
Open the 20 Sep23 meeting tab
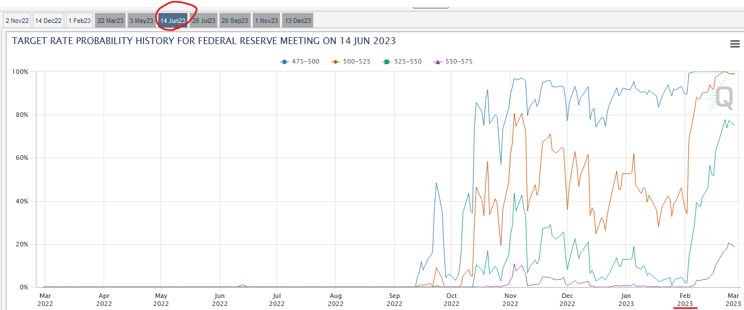point(235,21)
